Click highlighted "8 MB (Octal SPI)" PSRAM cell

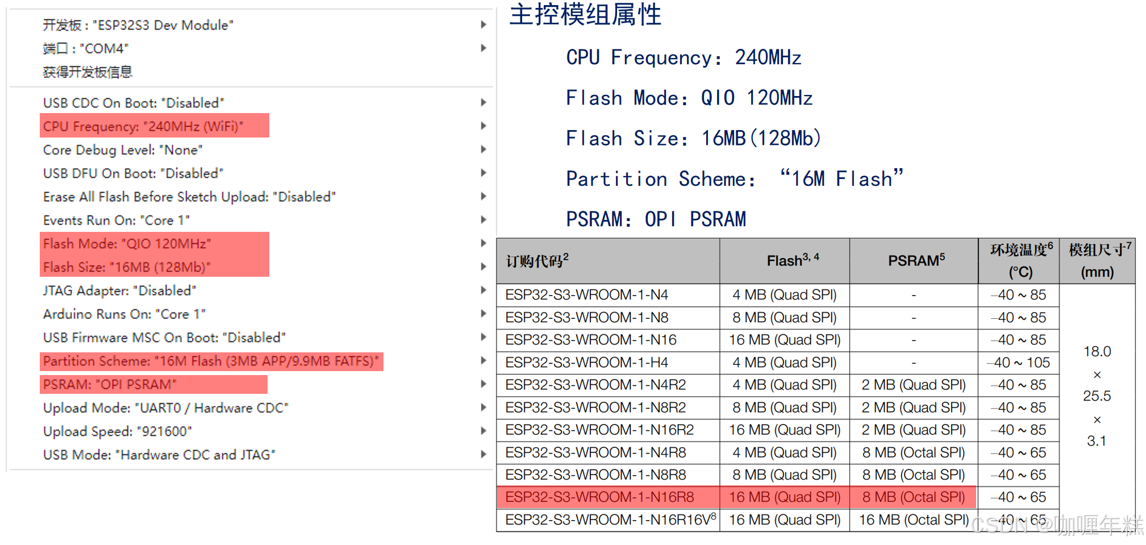[x=914, y=497]
